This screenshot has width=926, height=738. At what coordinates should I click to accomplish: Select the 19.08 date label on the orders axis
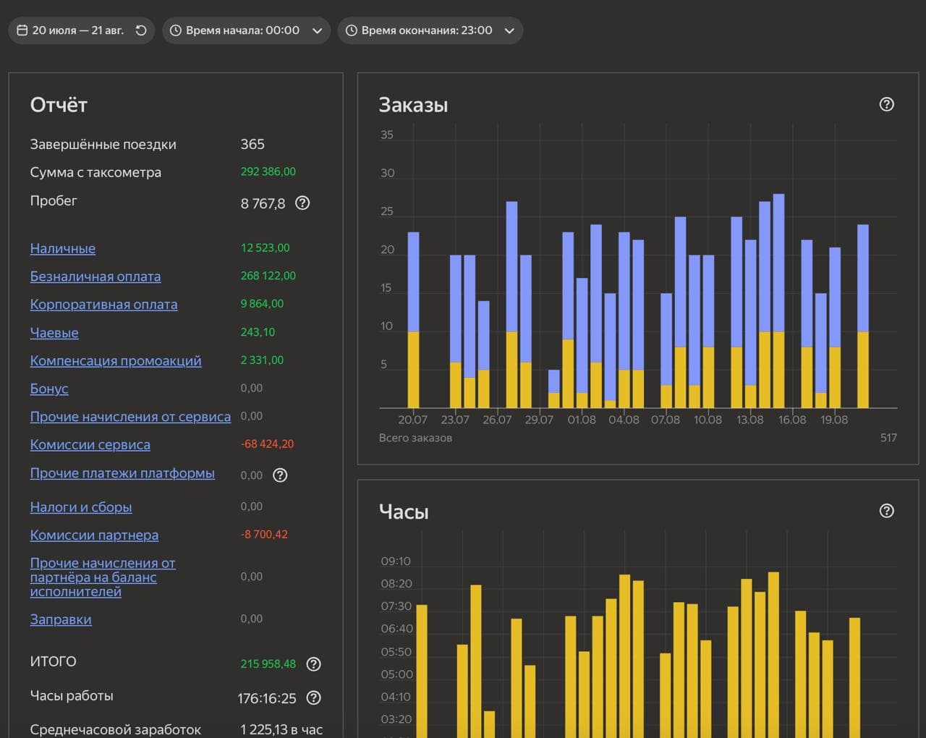[834, 420]
